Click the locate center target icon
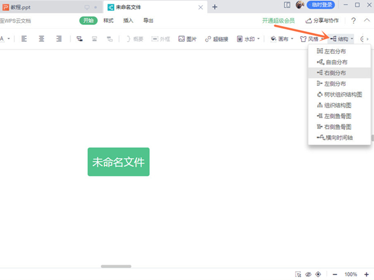 (319, 274)
